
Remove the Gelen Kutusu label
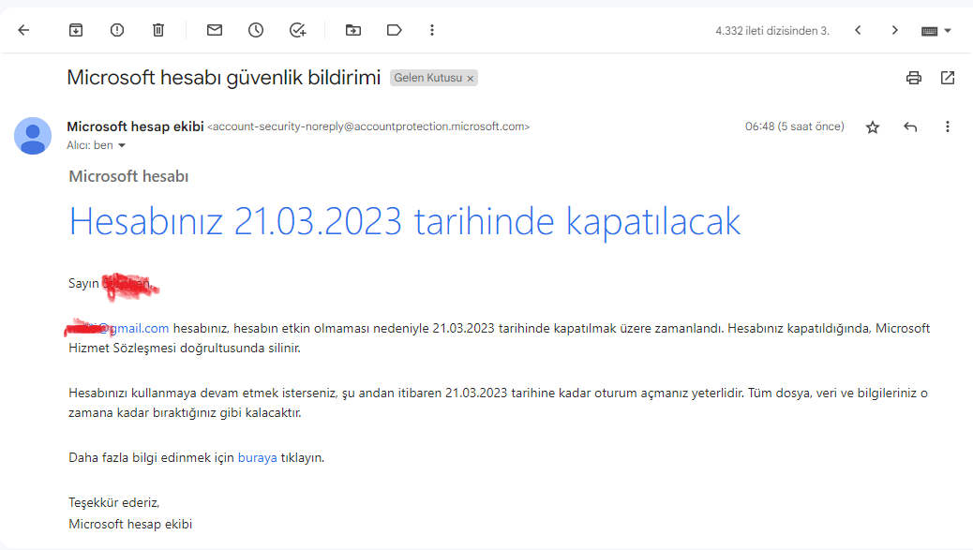coord(471,78)
